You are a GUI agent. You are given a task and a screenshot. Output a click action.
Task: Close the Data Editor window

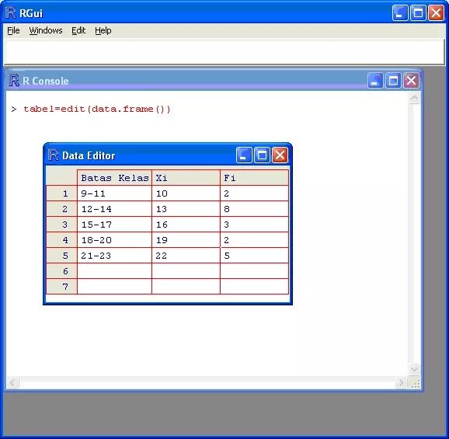(280, 155)
